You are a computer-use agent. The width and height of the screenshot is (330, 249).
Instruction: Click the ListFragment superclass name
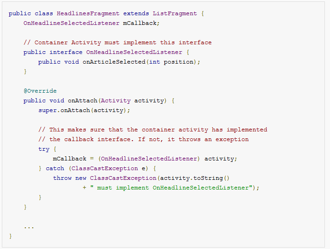point(174,13)
